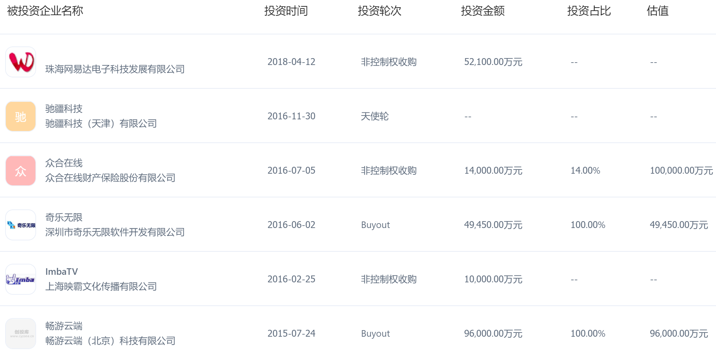Open 众合在线财产保险股份有限公司 link
This screenshot has width=716, height=358.
pos(110,178)
